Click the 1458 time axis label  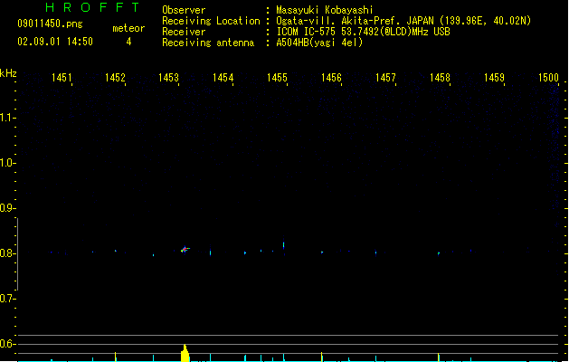tap(440, 78)
